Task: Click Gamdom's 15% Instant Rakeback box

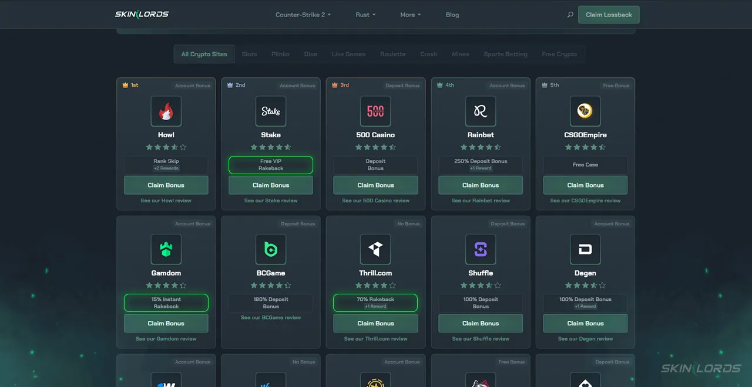Action: pyautogui.click(x=166, y=303)
